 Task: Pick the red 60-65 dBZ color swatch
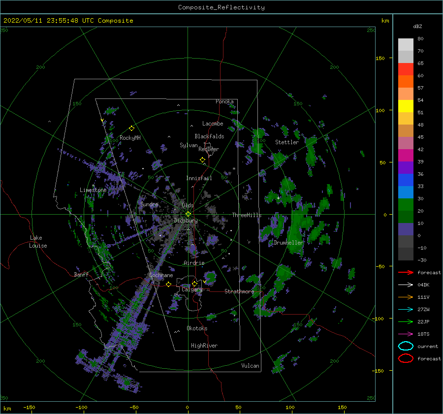[406, 69]
